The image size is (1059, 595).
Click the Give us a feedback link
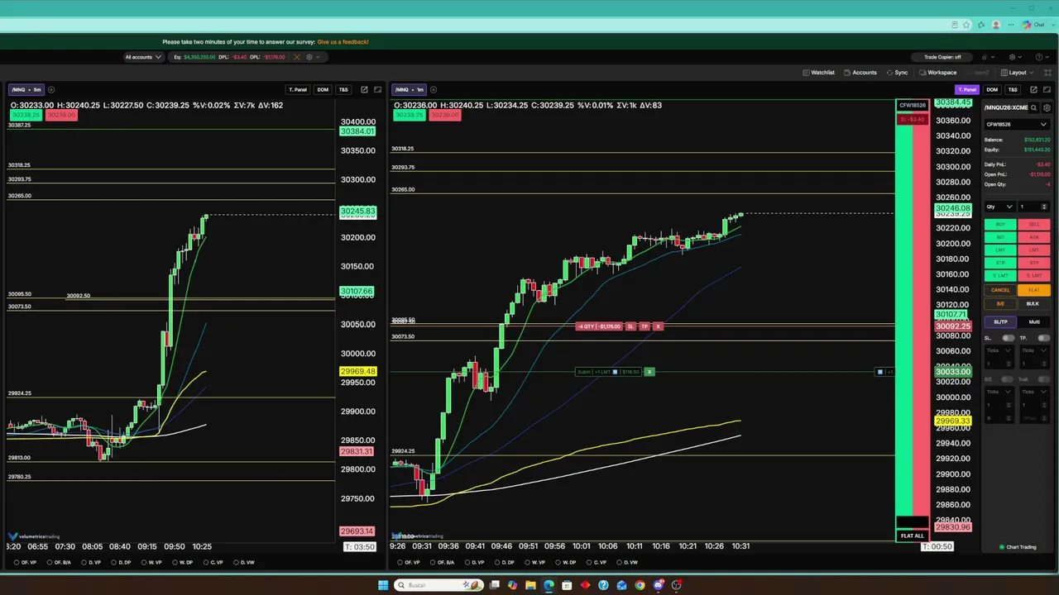(343, 41)
